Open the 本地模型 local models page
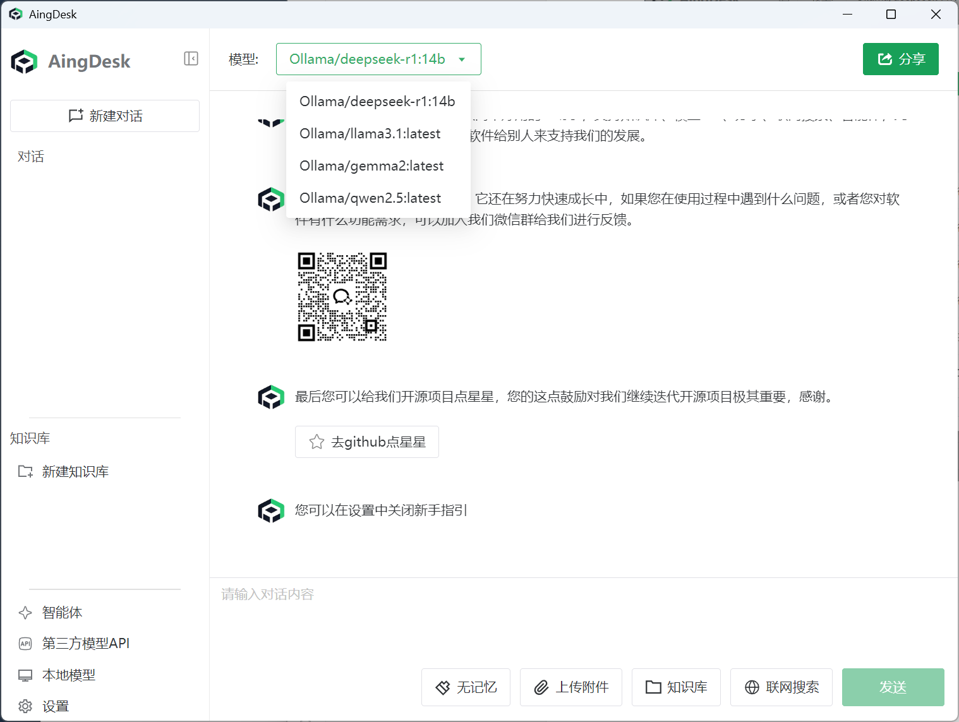The image size is (959, 722). click(x=57, y=675)
